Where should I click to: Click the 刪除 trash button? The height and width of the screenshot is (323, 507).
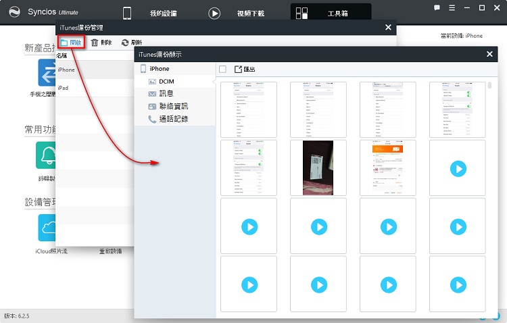point(101,43)
